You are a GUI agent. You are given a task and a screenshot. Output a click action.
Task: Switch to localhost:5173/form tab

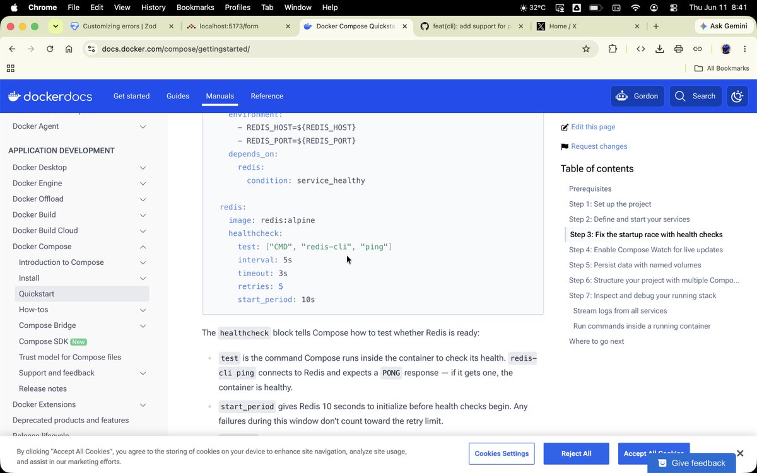238,26
